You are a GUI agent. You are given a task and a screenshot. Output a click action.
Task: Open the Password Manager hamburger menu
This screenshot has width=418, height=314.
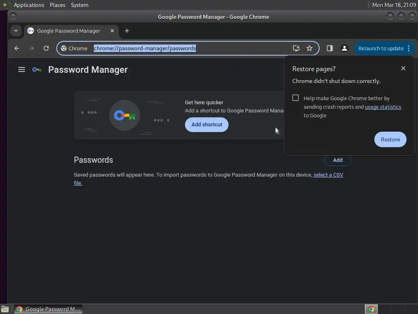click(x=22, y=70)
